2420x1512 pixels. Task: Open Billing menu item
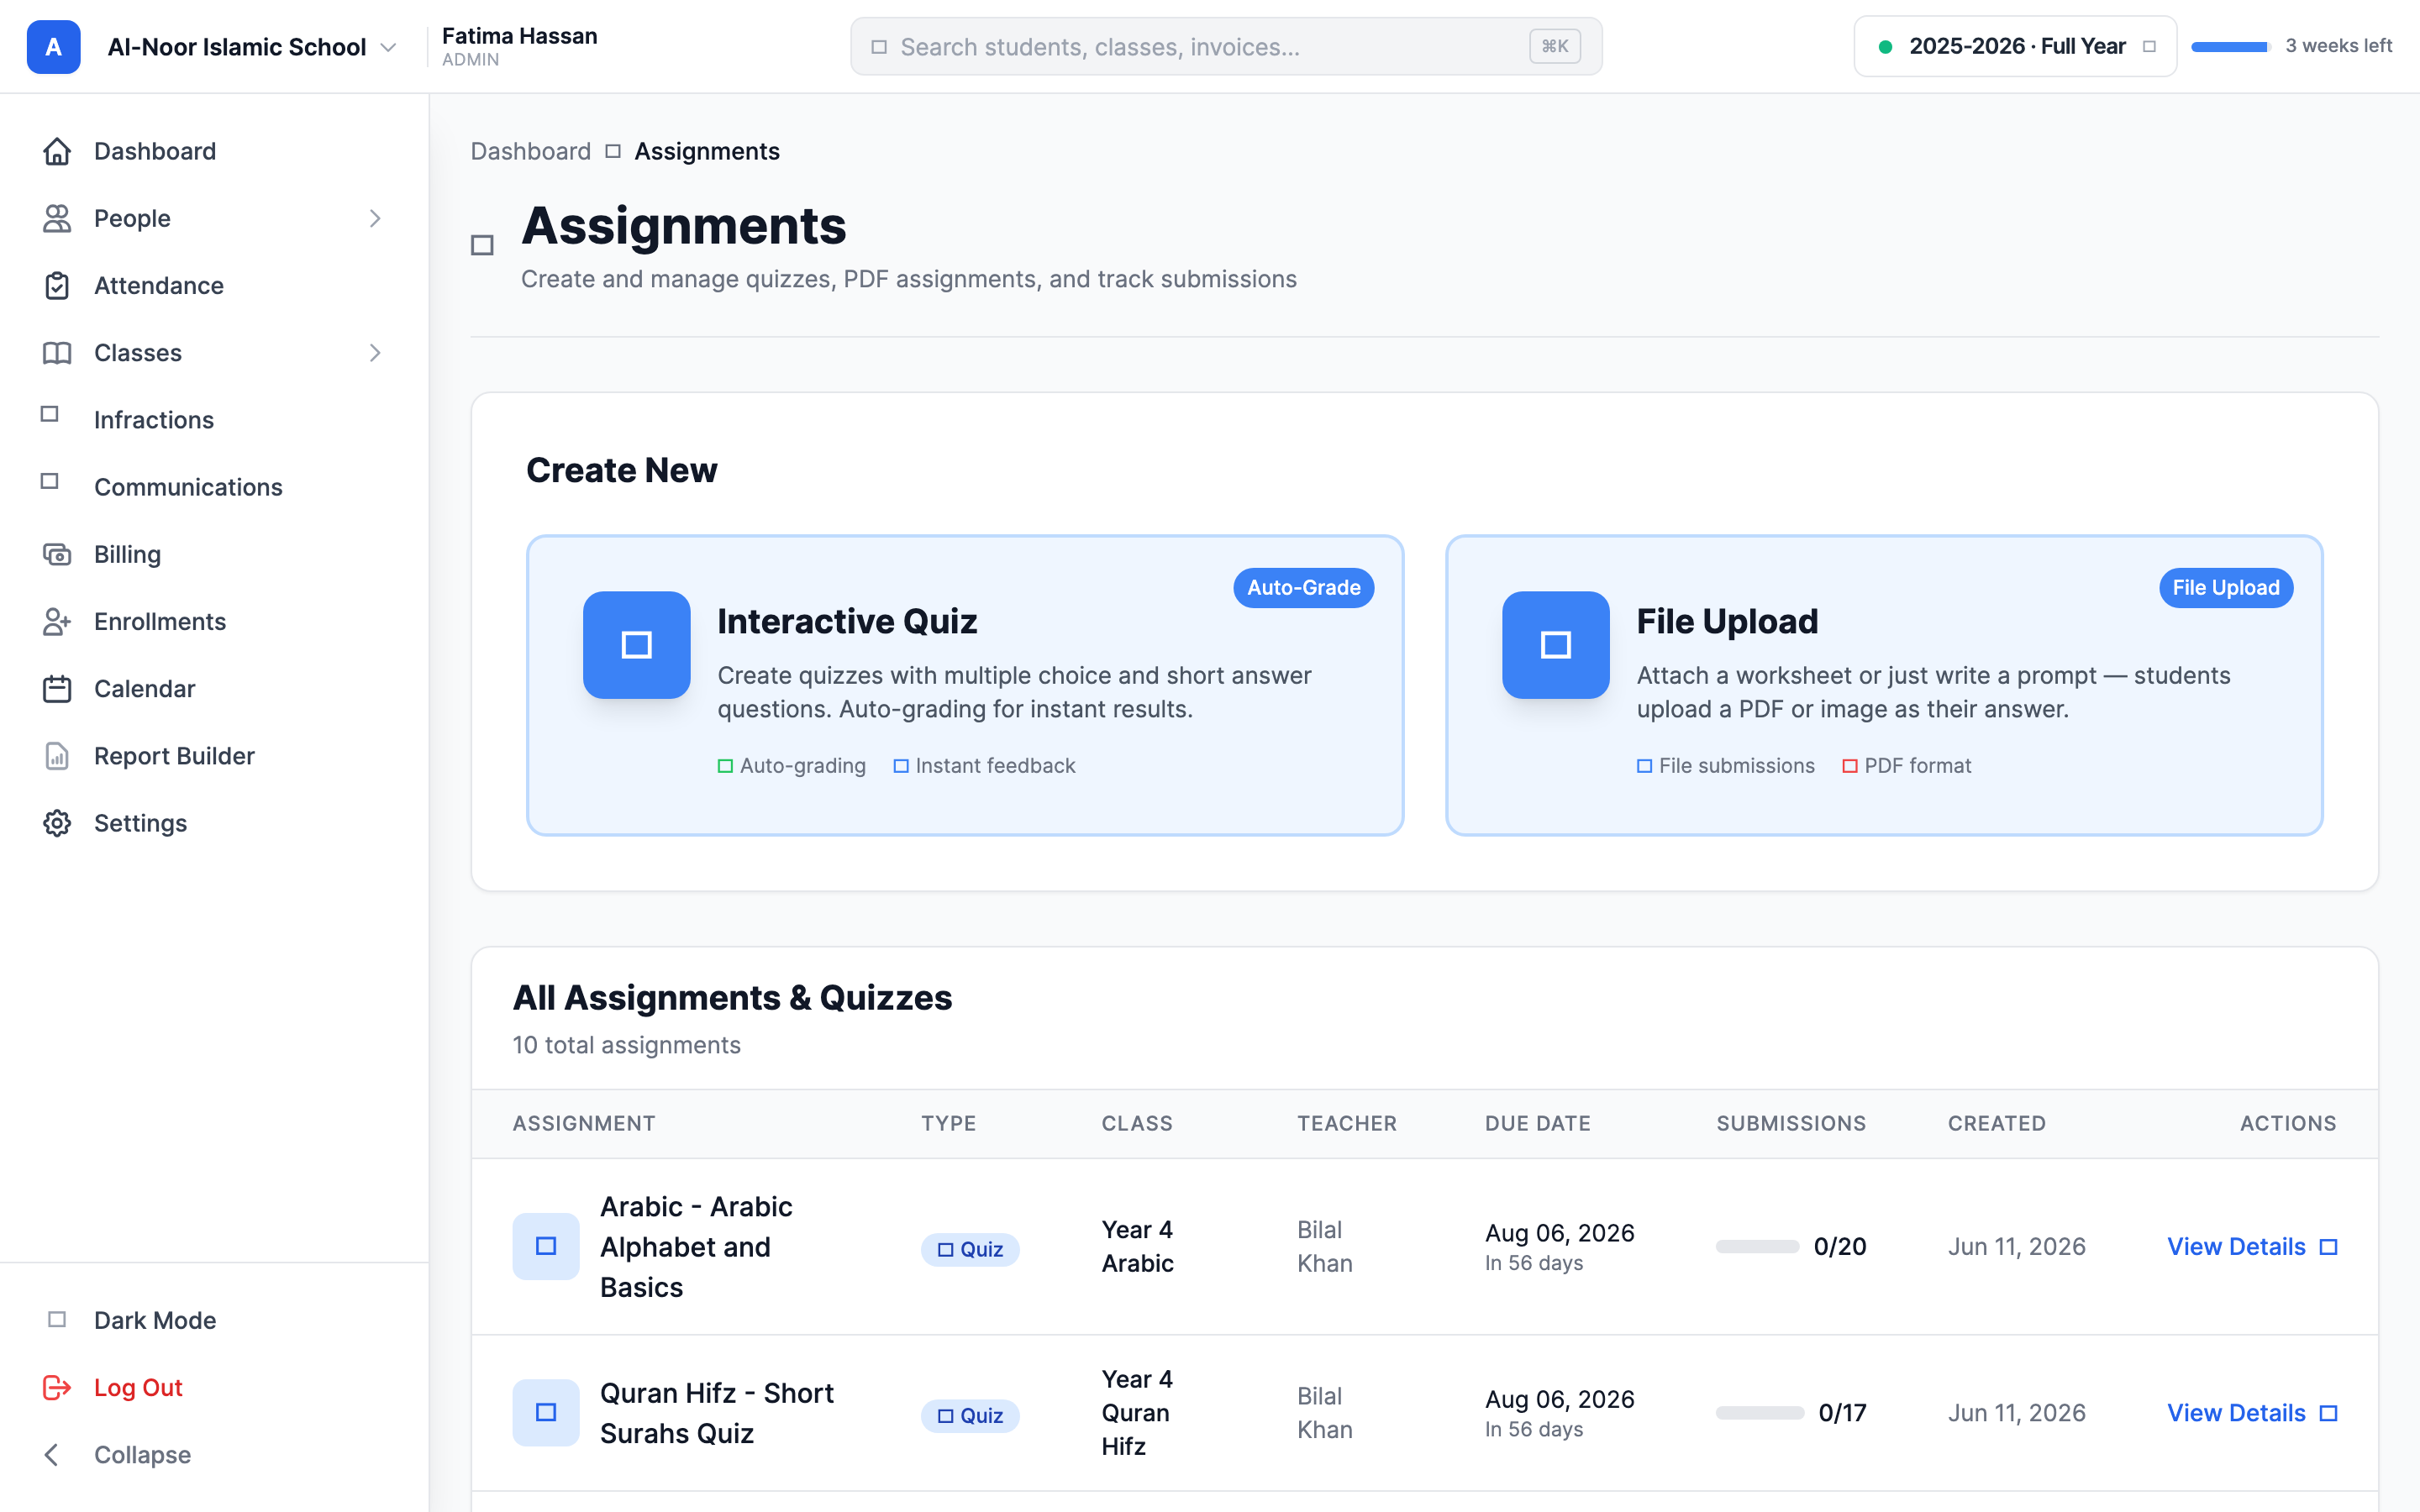click(x=214, y=554)
